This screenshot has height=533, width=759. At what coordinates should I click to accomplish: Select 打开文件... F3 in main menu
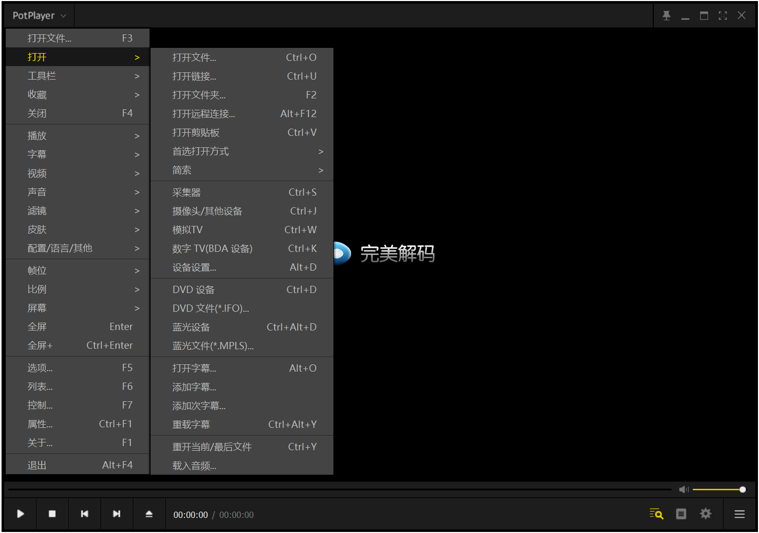coord(78,38)
